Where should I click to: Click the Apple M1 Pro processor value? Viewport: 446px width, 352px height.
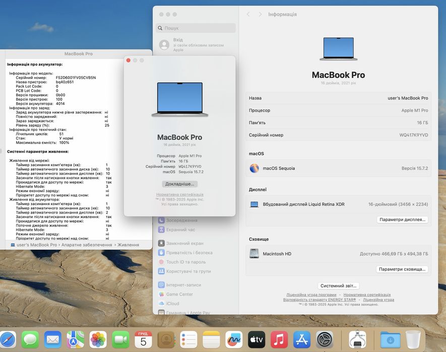coord(415,110)
